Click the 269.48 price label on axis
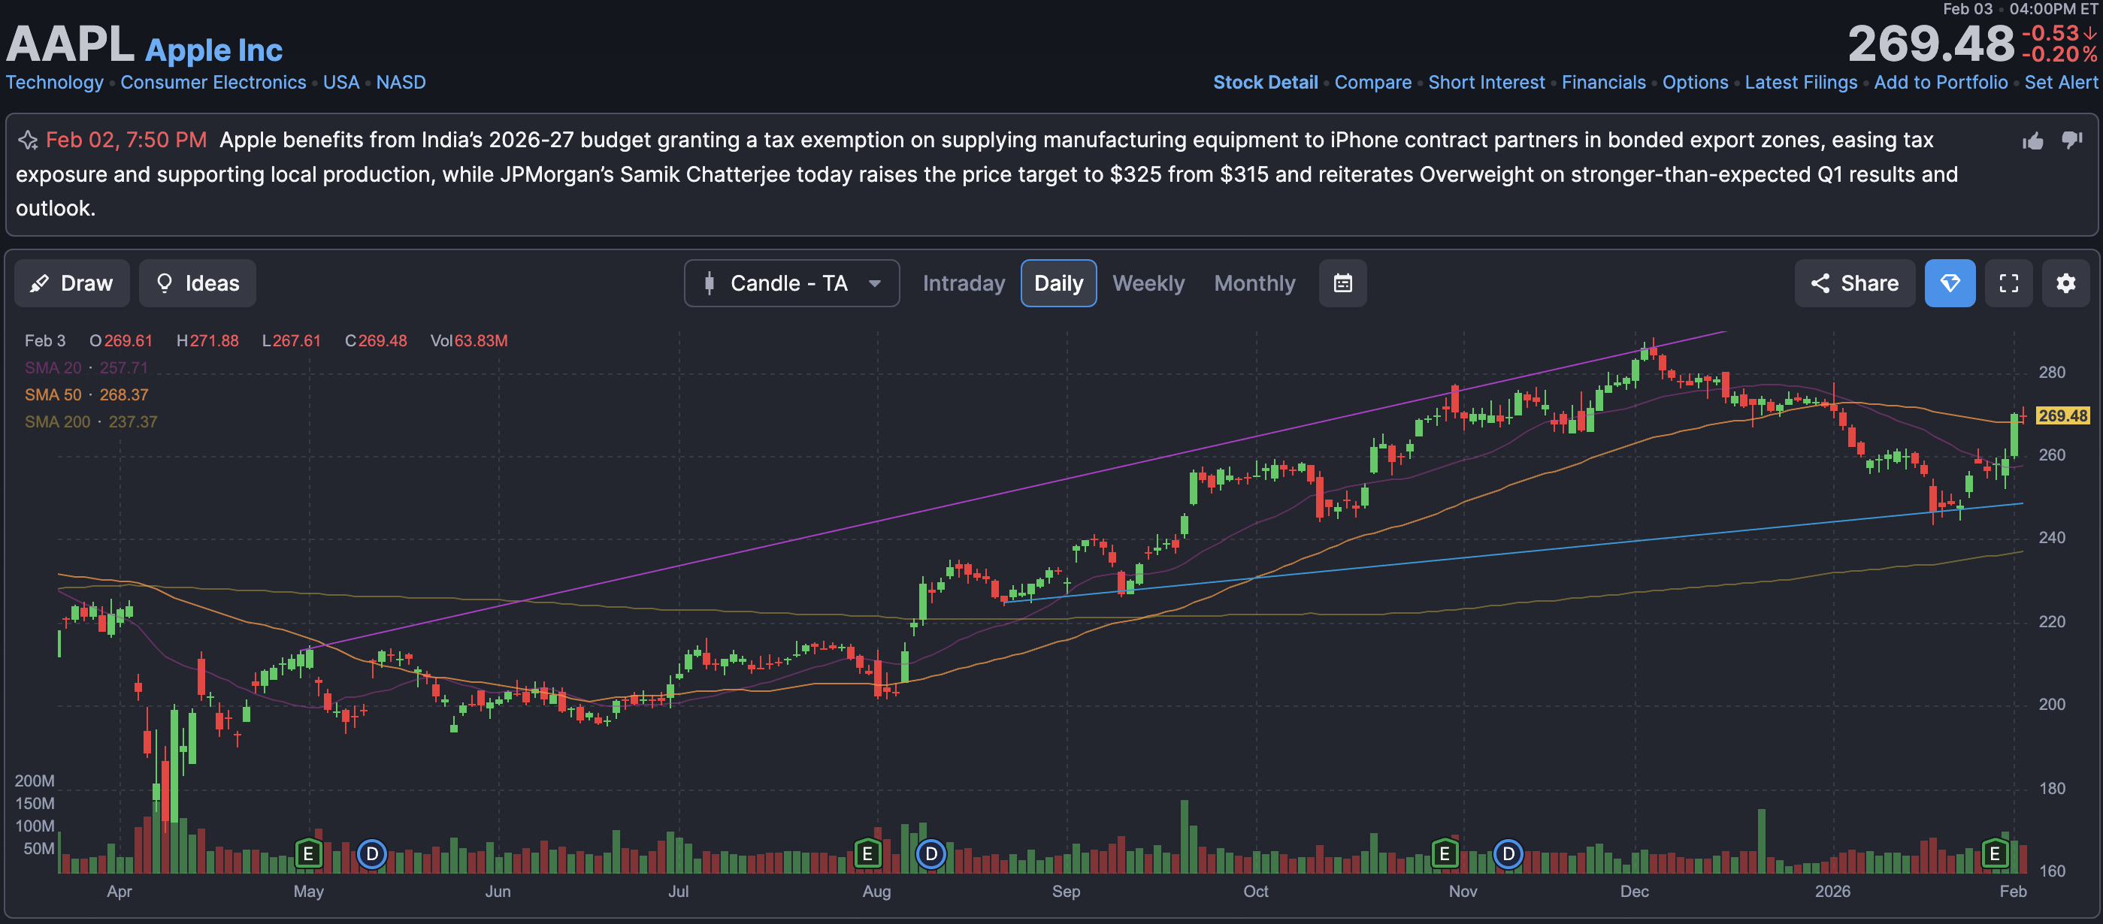 pos(2062,415)
